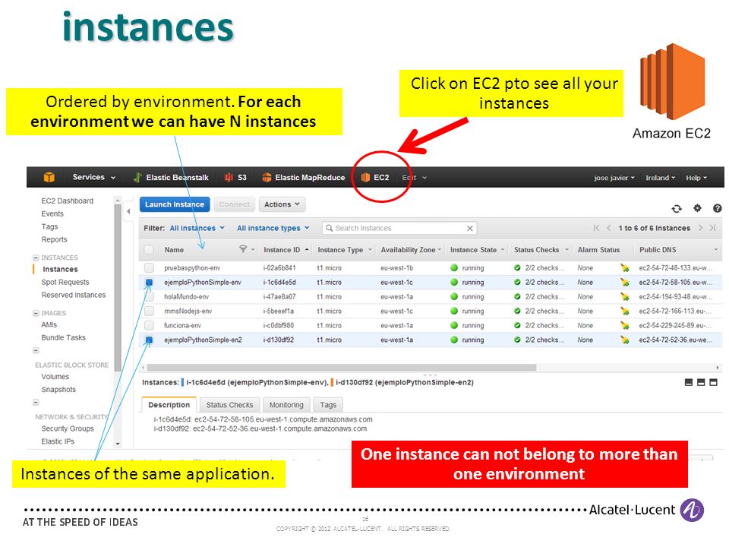The image size is (729, 547).
Task: Click the refresh icon above the table
Action: coord(677,209)
